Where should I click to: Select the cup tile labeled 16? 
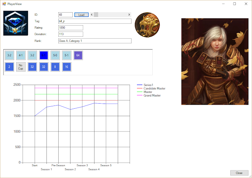point(67,67)
